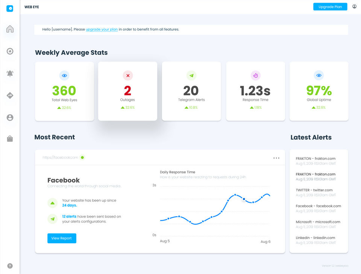The height and width of the screenshot is (274, 361).
Task: Click the Web Eye logo icon
Action: (x=10, y=9)
